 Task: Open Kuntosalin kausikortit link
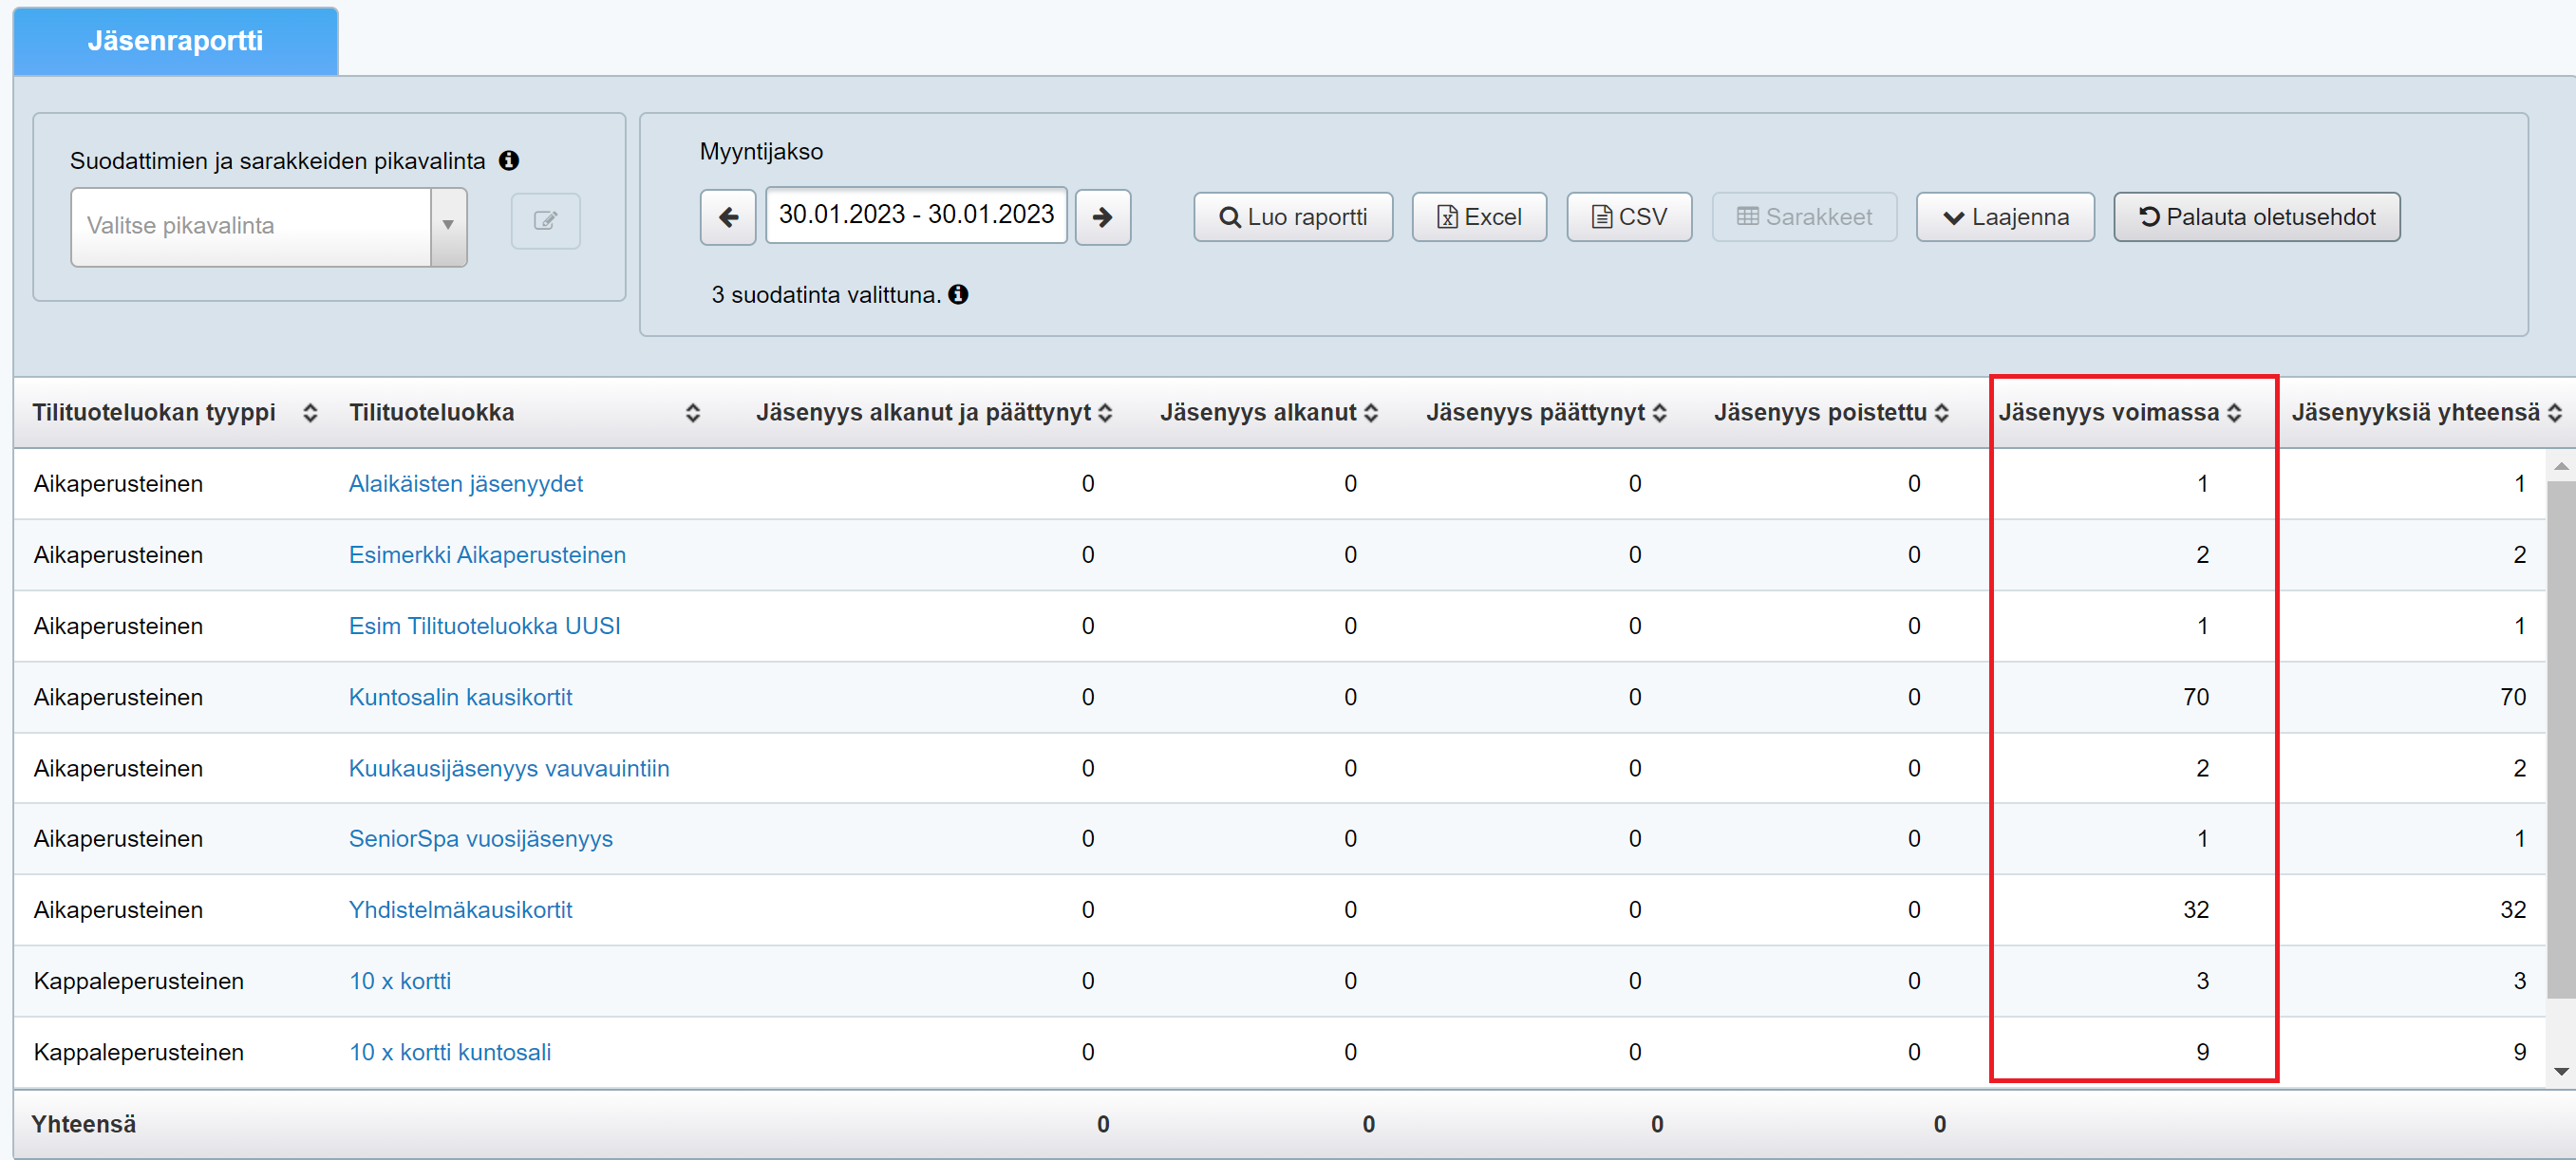click(460, 697)
